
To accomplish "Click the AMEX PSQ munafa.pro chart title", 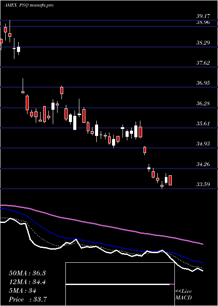I will [29, 5].
